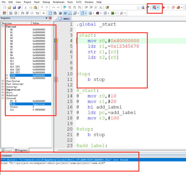Expand the CPSR register tree node
Image resolution: width=186 pixels, height=175 pixels.
coord(7,75)
